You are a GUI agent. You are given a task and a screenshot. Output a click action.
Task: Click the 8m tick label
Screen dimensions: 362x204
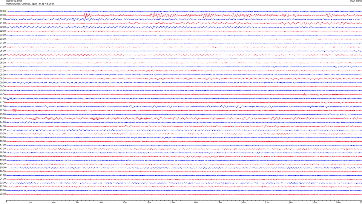(x=101, y=202)
